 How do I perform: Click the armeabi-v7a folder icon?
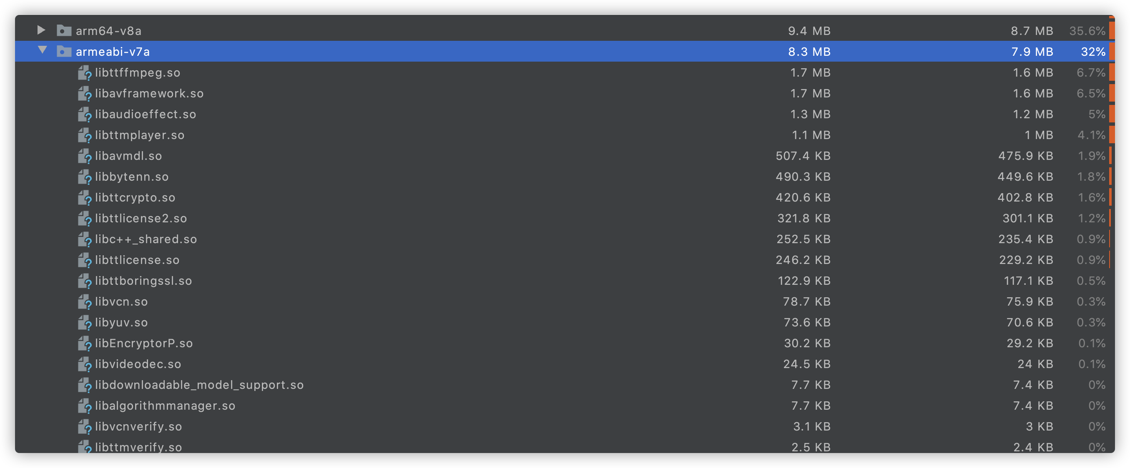coord(64,51)
